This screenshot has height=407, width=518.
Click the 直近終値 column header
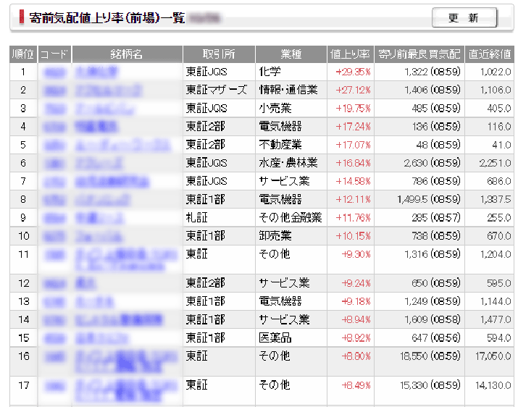click(x=489, y=54)
